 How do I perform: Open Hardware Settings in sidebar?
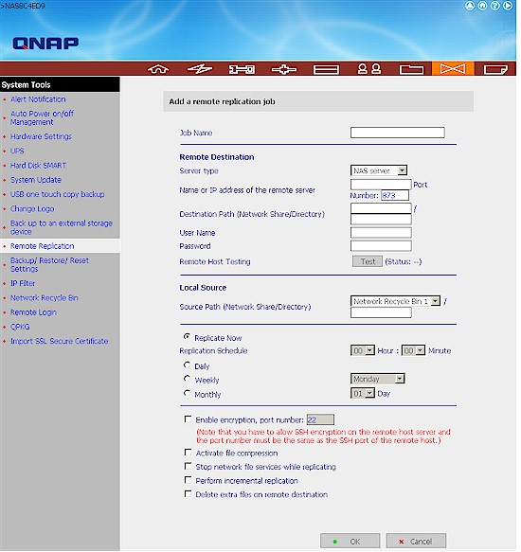pyautogui.click(x=41, y=136)
